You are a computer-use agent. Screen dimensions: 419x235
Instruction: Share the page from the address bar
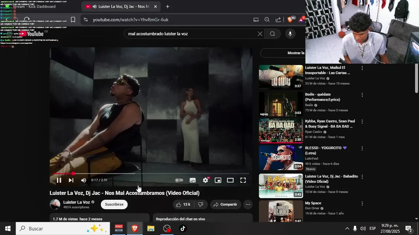coord(278,20)
